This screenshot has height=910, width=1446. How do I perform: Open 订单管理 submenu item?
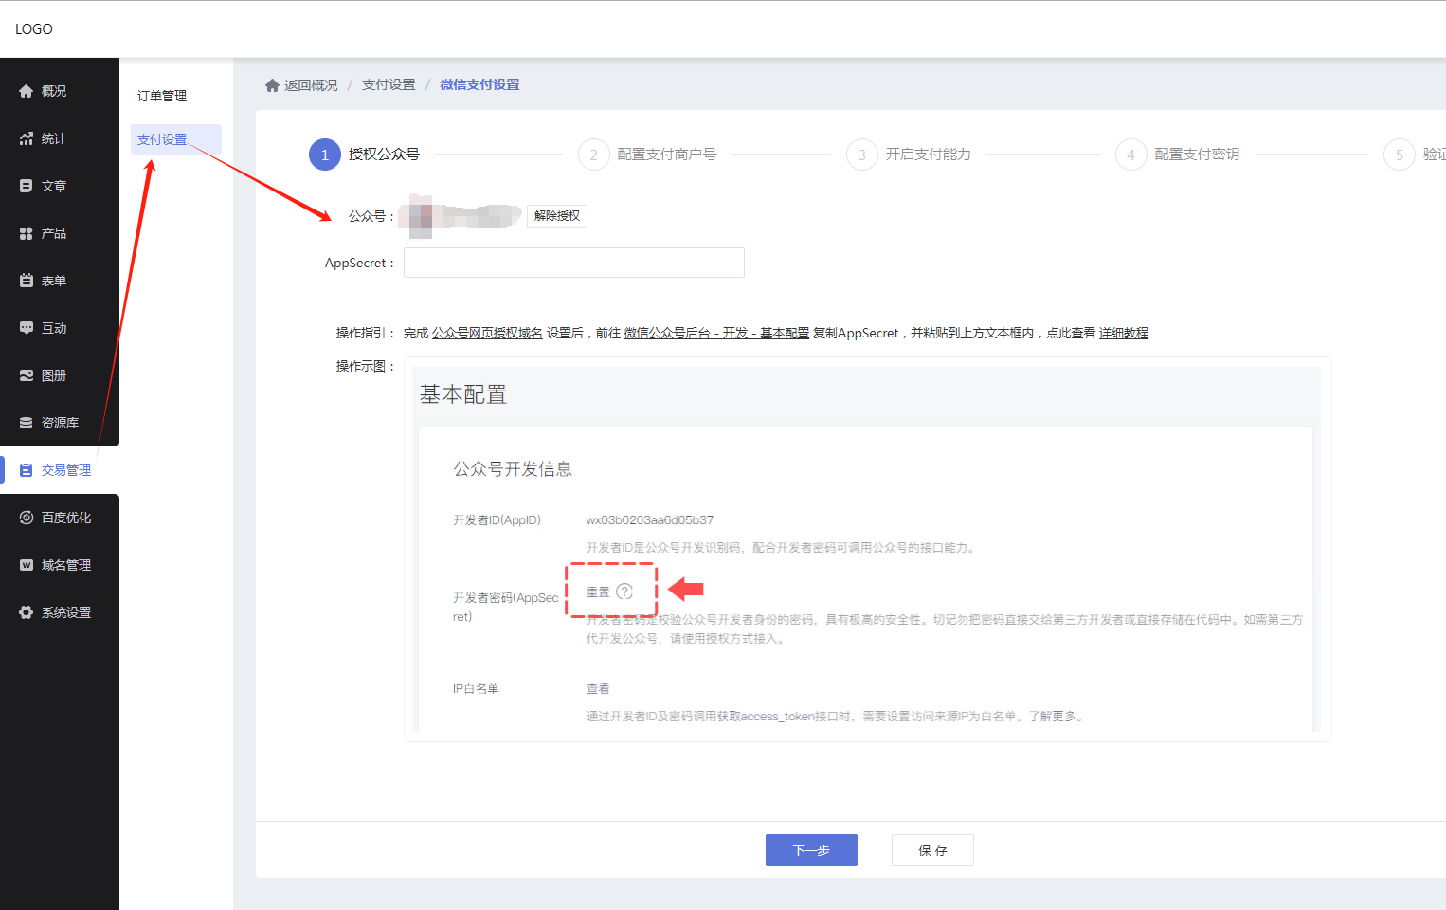pyautogui.click(x=162, y=96)
